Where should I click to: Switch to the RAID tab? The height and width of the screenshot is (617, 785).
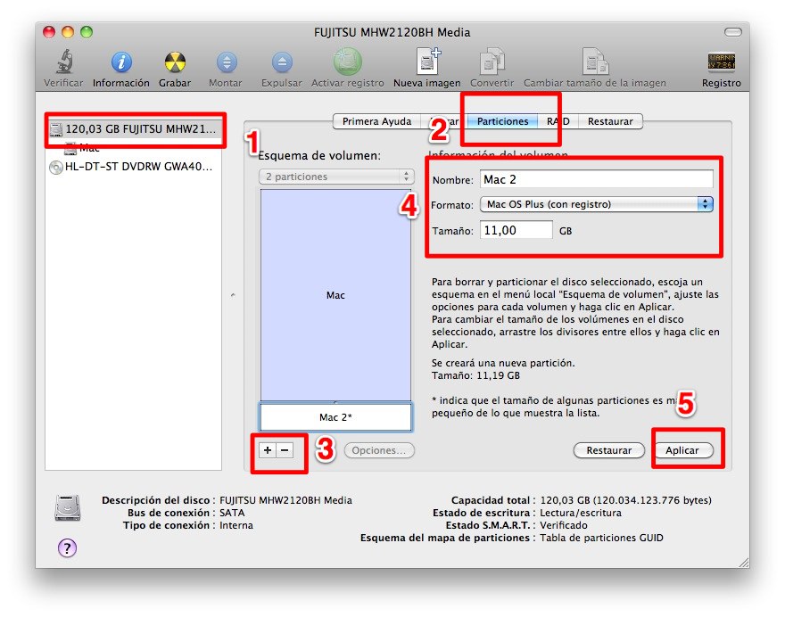pyautogui.click(x=558, y=121)
